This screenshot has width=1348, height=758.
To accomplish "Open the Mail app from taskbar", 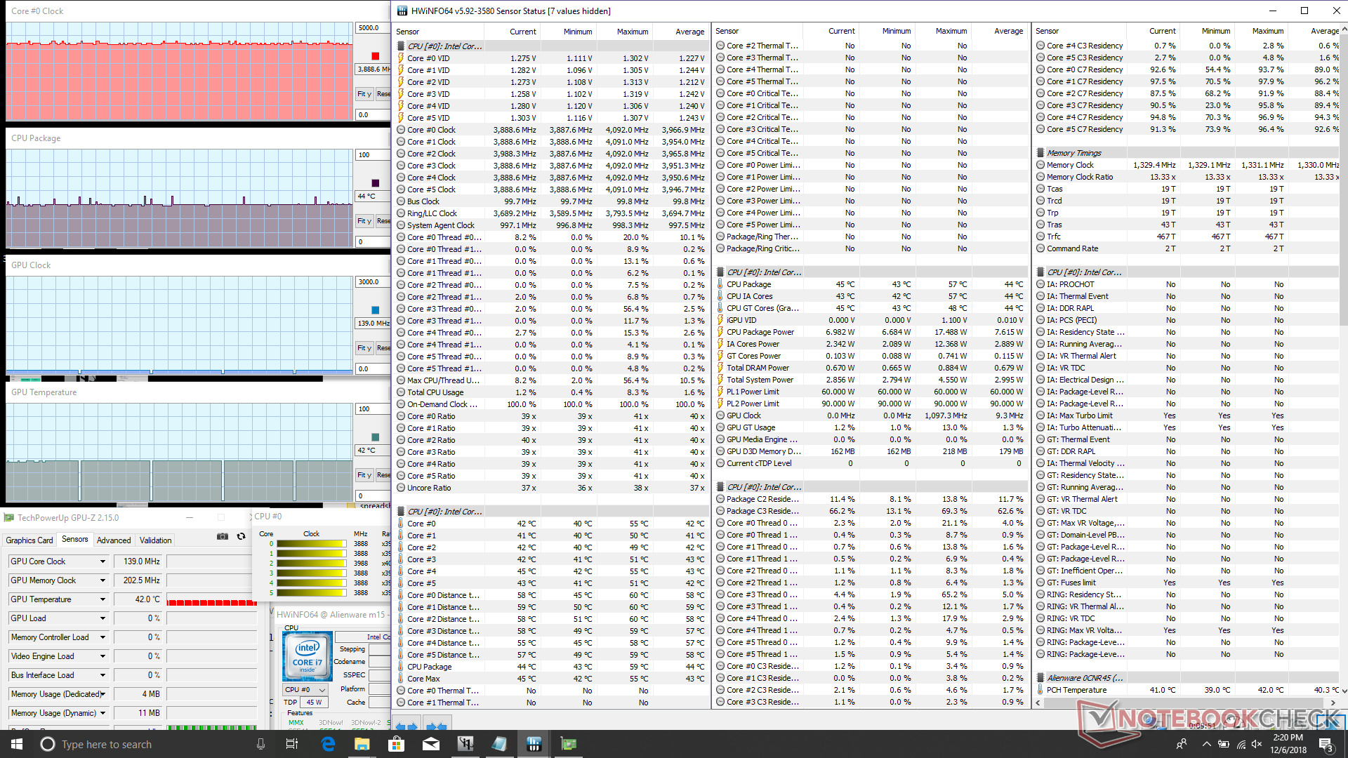I will (x=430, y=744).
